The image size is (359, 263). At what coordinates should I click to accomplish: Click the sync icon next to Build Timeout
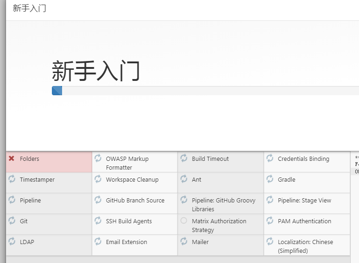(184, 159)
